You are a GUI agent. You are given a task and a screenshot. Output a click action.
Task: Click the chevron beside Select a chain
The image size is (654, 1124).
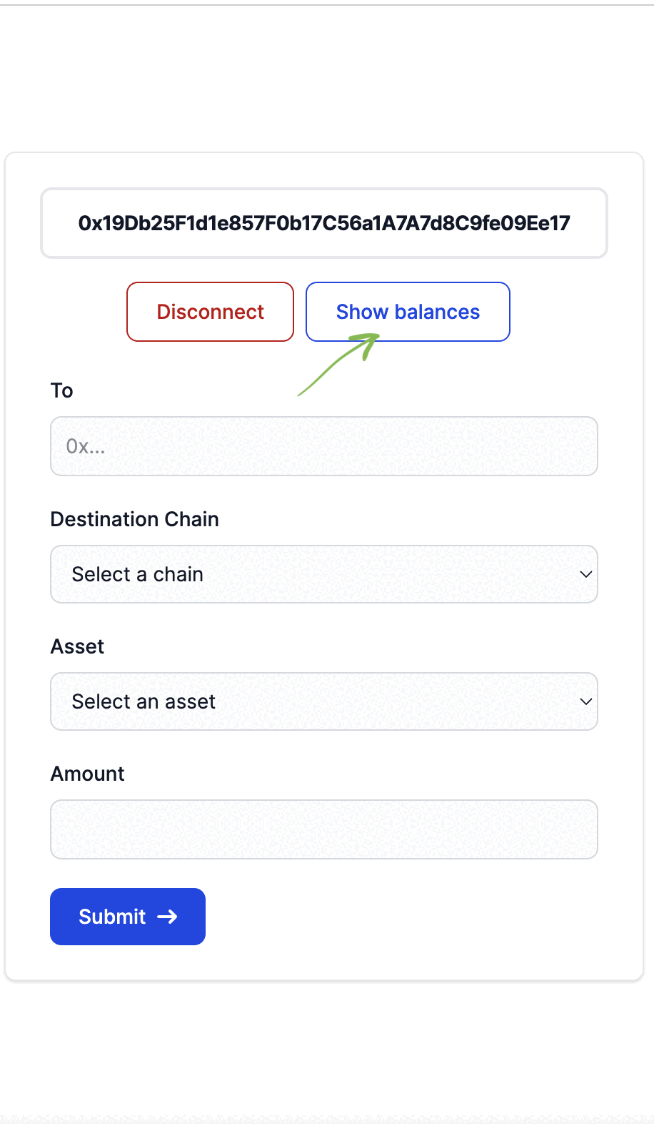tap(586, 574)
